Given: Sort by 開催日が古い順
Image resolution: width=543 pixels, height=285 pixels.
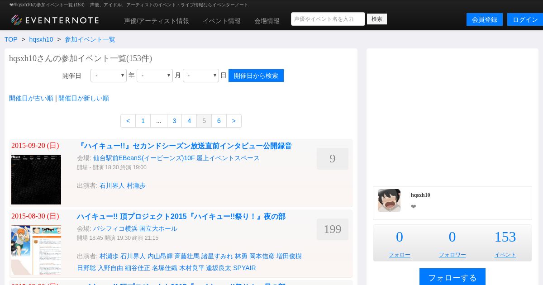Looking at the screenshot, I should [31, 98].
